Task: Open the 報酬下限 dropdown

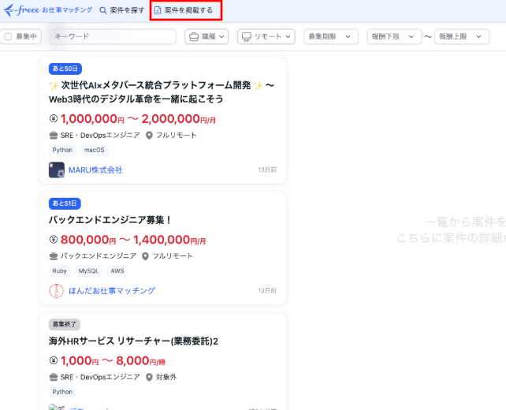Action: pyautogui.click(x=394, y=36)
